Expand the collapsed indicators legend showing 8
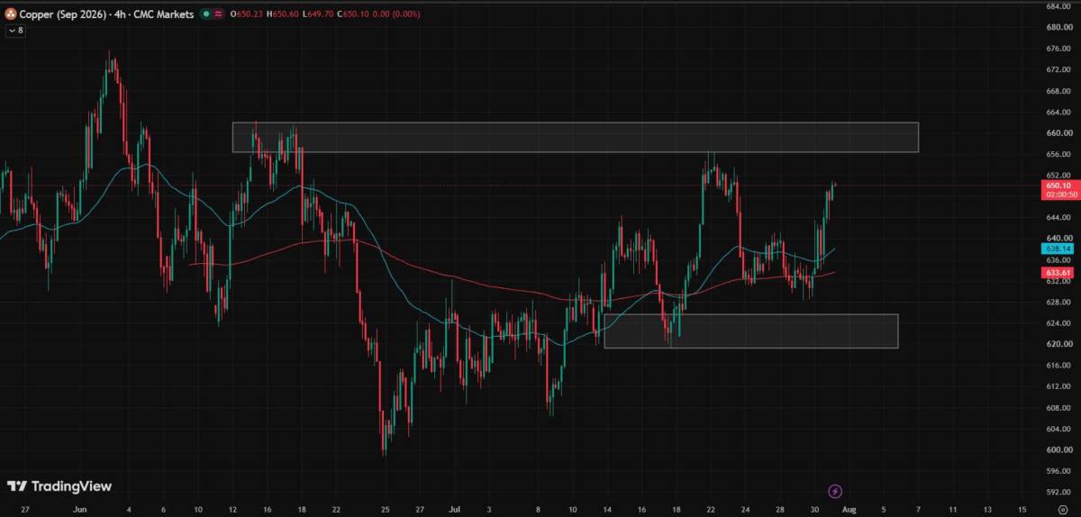The width and height of the screenshot is (1081, 517). point(16,30)
